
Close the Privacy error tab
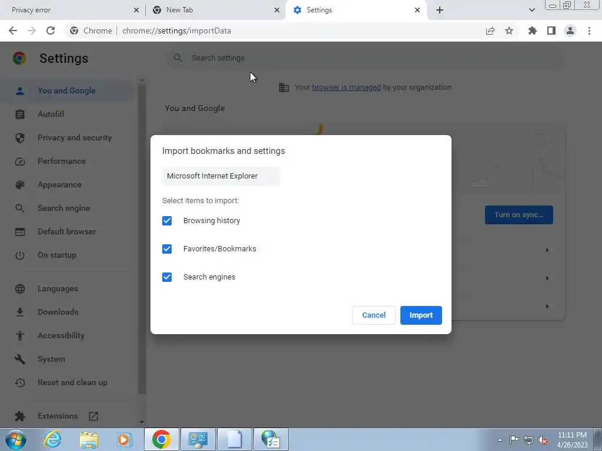pos(136,10)
